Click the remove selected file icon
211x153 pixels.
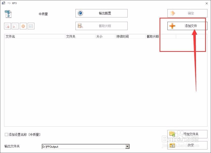pyautogui.click(x=8, y=26)
